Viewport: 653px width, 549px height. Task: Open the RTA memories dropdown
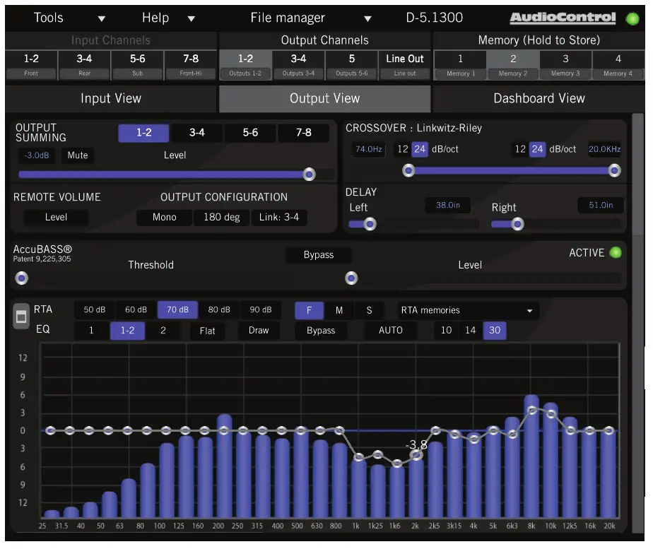click(x=466, y=309)
